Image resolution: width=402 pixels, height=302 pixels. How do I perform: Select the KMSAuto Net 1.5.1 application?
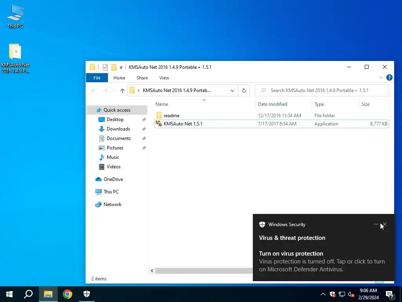tap(272, 124)
